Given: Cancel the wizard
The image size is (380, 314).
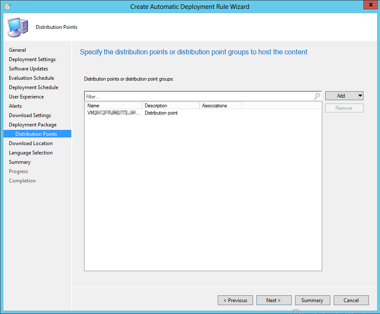Looking at the screenshot, I should 351,300.
